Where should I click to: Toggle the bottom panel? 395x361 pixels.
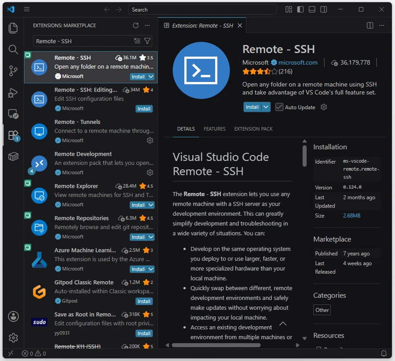(x=312, y=10)
